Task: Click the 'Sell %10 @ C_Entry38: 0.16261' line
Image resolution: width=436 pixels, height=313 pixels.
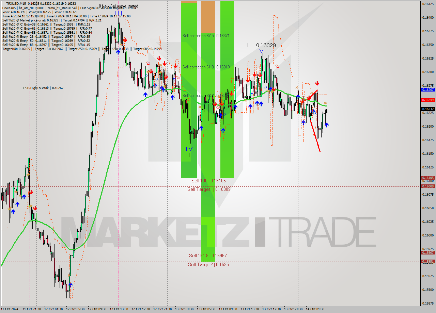Action: point(46,24)
